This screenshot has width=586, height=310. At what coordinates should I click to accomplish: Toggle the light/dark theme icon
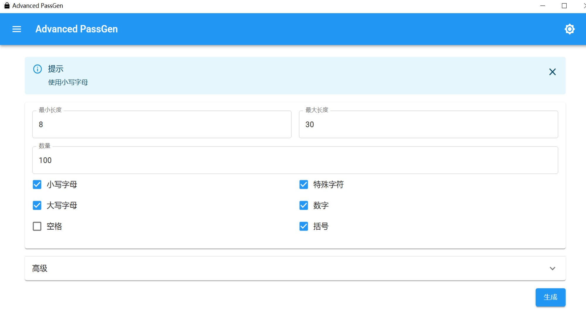pyautogui.click(x=569, y=29)
